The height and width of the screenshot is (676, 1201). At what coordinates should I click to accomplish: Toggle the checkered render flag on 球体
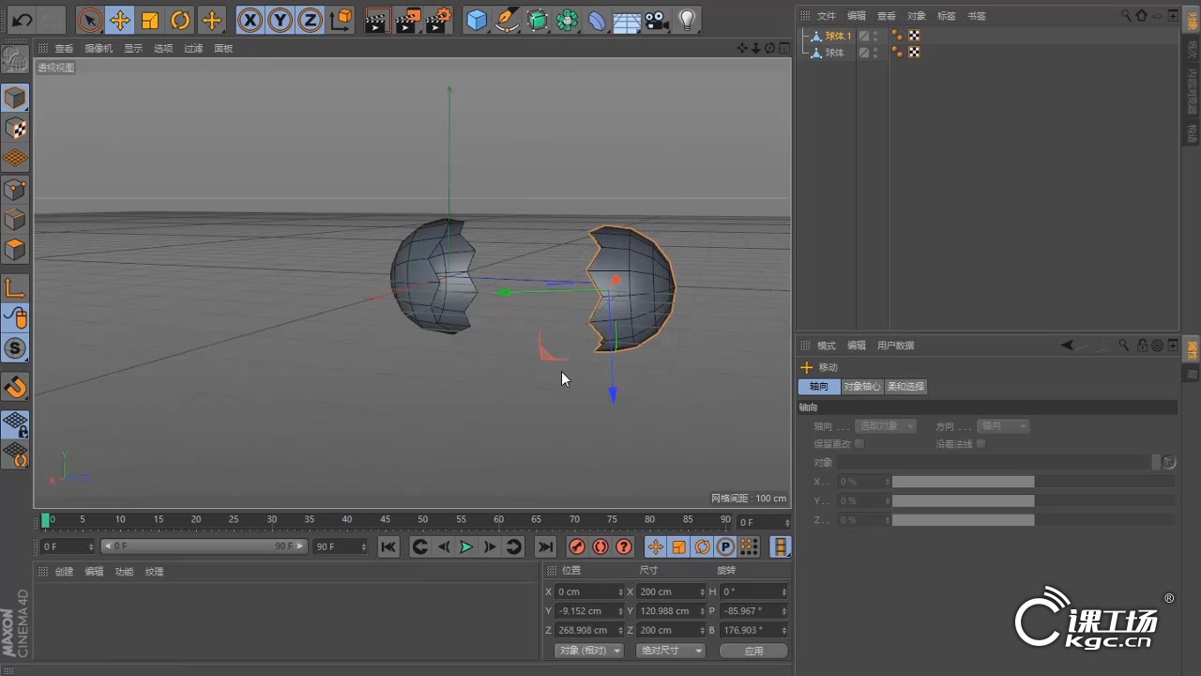coord(914,52)
